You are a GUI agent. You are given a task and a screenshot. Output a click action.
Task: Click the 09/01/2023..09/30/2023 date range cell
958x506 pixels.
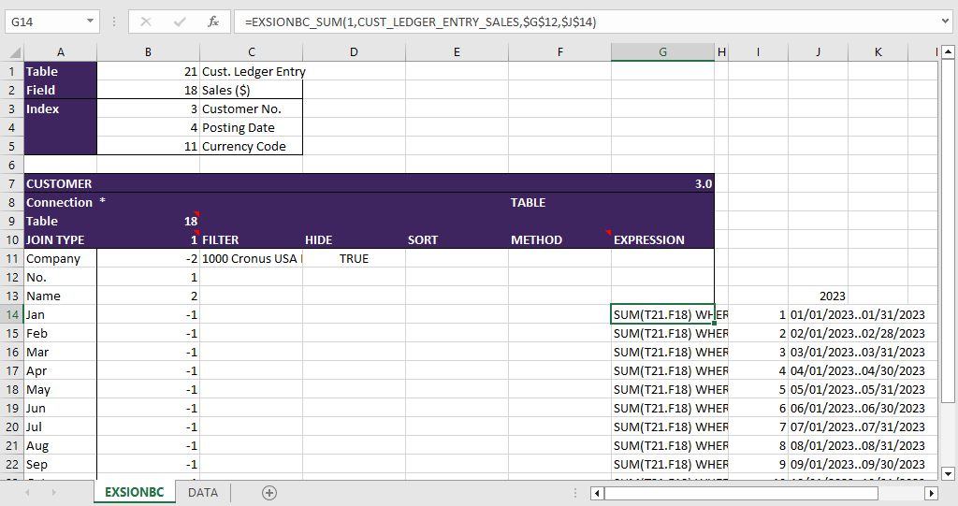click(x=857, y=465)
